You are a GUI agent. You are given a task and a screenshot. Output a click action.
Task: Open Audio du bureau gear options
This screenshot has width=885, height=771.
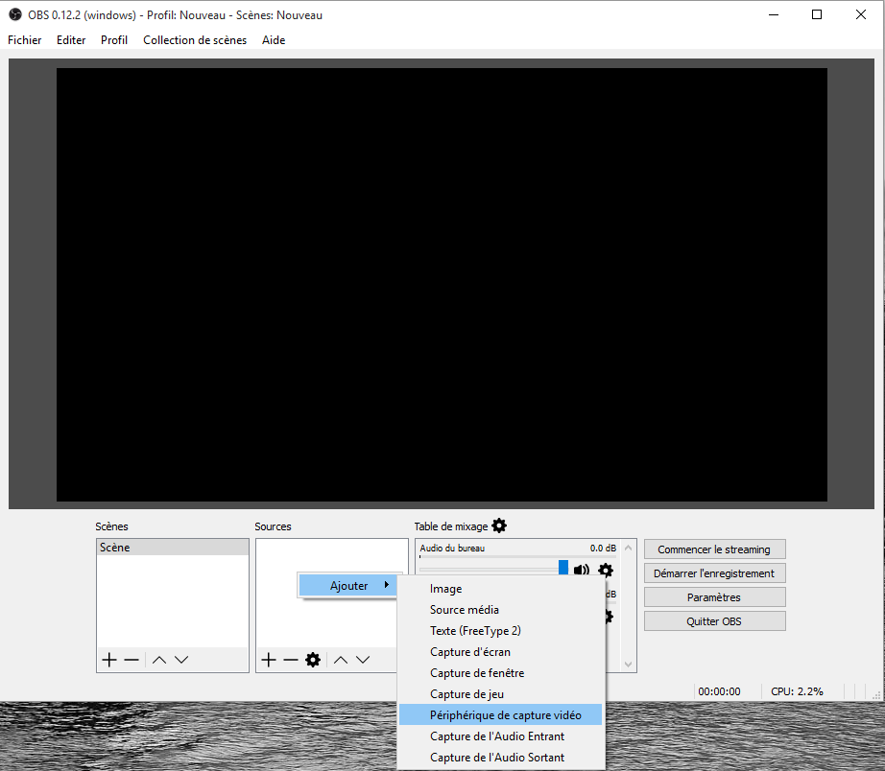click(605, 570)
